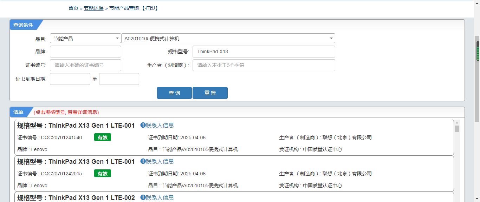Click the 规格型号 field containing ThinkPad X13
Image resolution: width=480 pixels, height=202 pixels.
(264, 52)
